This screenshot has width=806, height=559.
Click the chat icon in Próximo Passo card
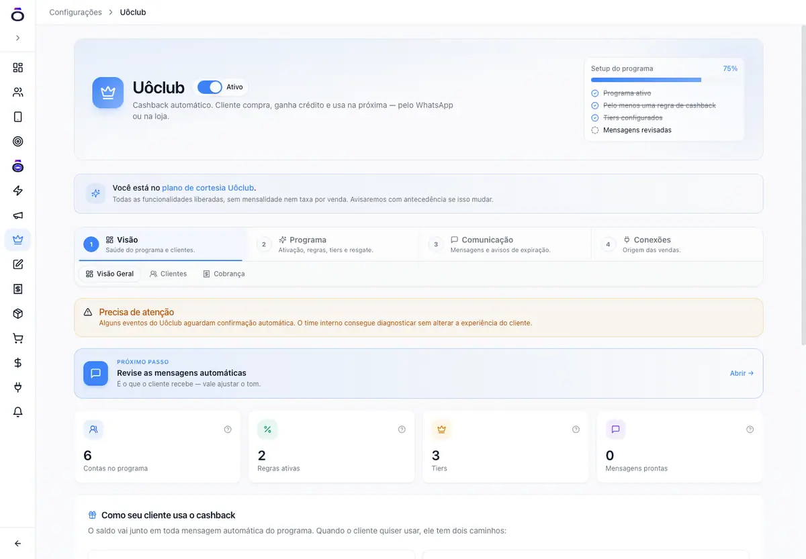95,373
